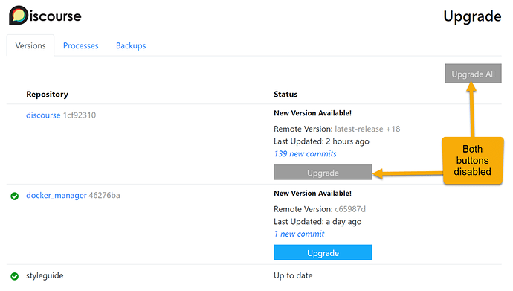Click the Upgrade page heading
This screenshot has height=291, width=513.
click(472, 16)
